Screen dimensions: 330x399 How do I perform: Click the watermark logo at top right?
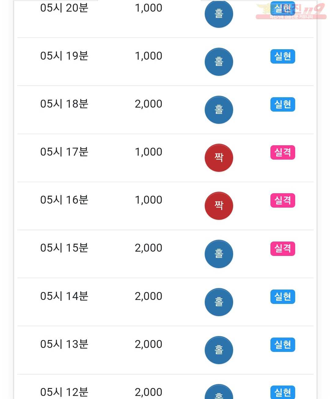pyautogui.click(x=291, y=11)
